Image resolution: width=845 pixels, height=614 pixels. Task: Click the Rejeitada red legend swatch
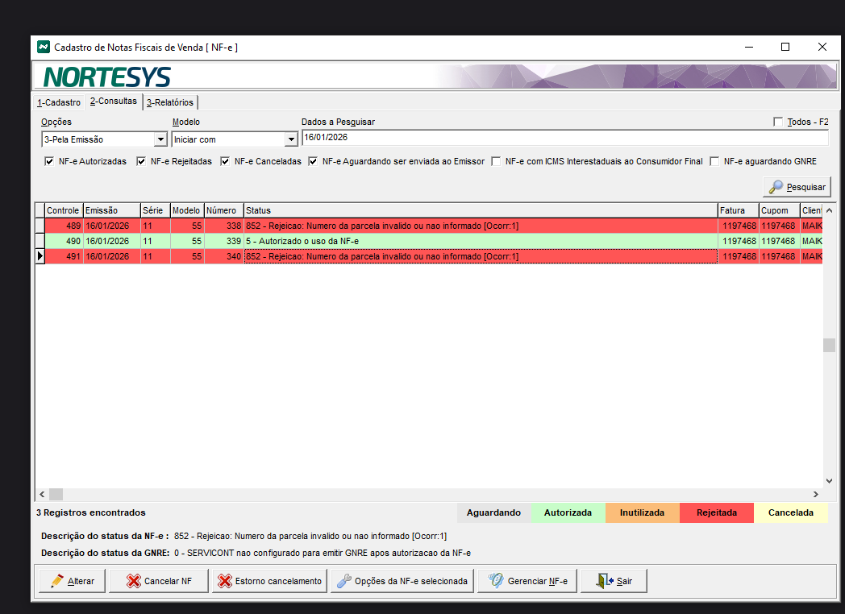click(716, 512)
